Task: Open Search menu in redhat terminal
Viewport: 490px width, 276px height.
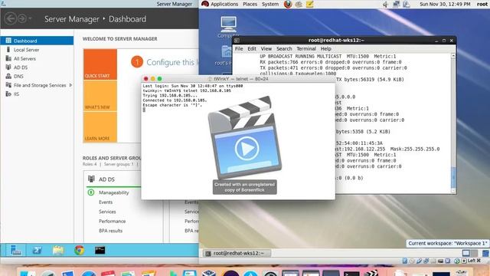Action: [x=284, y=49]
